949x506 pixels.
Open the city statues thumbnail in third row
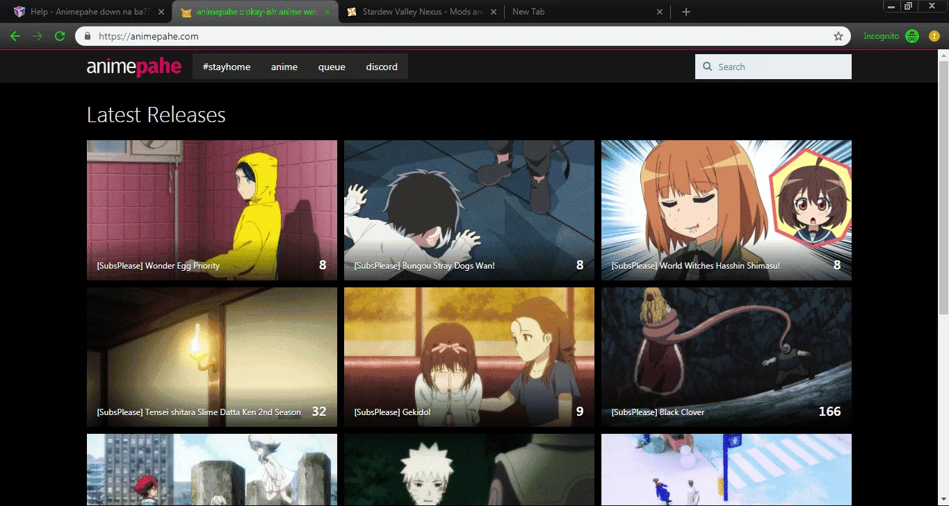[212, 470]
